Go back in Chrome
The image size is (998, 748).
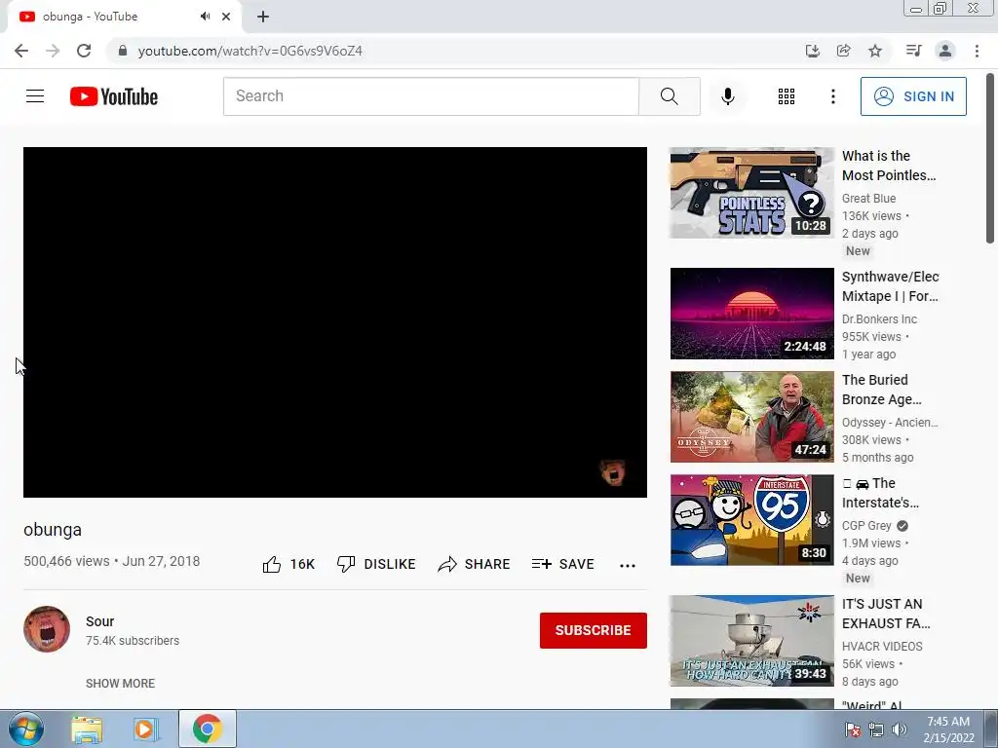click(x=21, y=51)
